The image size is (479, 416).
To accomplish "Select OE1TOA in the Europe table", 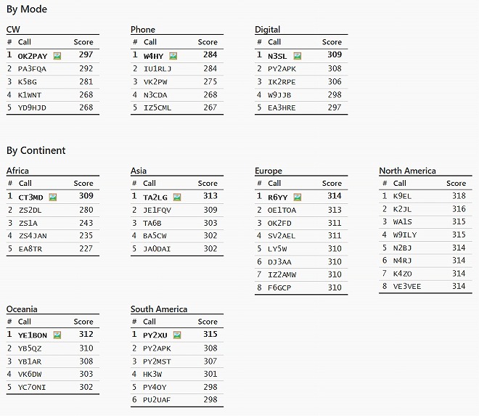I will [282, 211].
